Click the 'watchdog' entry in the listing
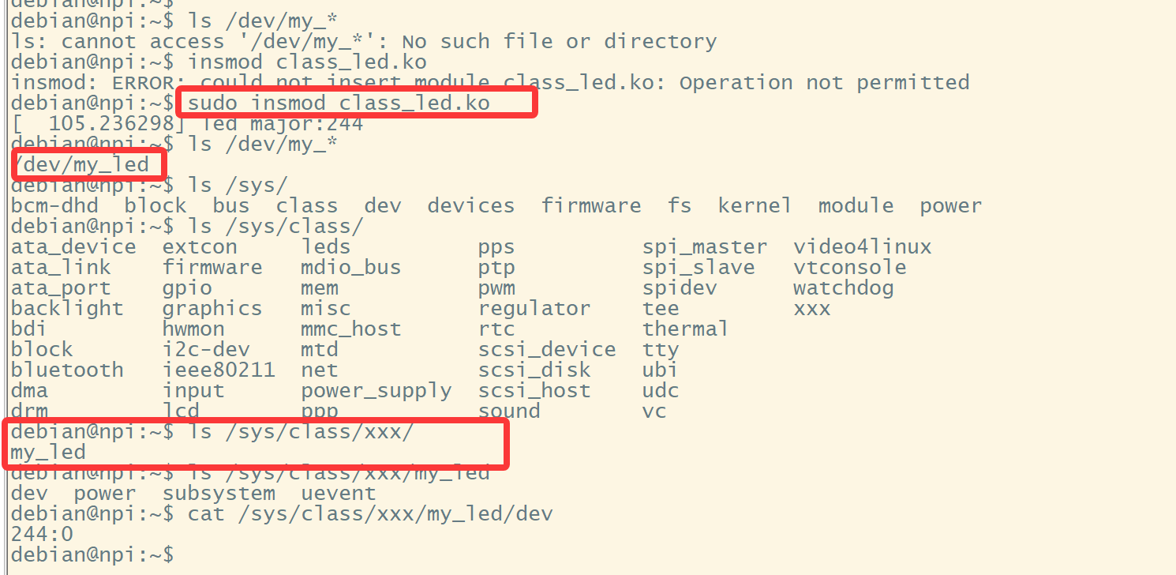1176x575 pixels. coord(844,288)
